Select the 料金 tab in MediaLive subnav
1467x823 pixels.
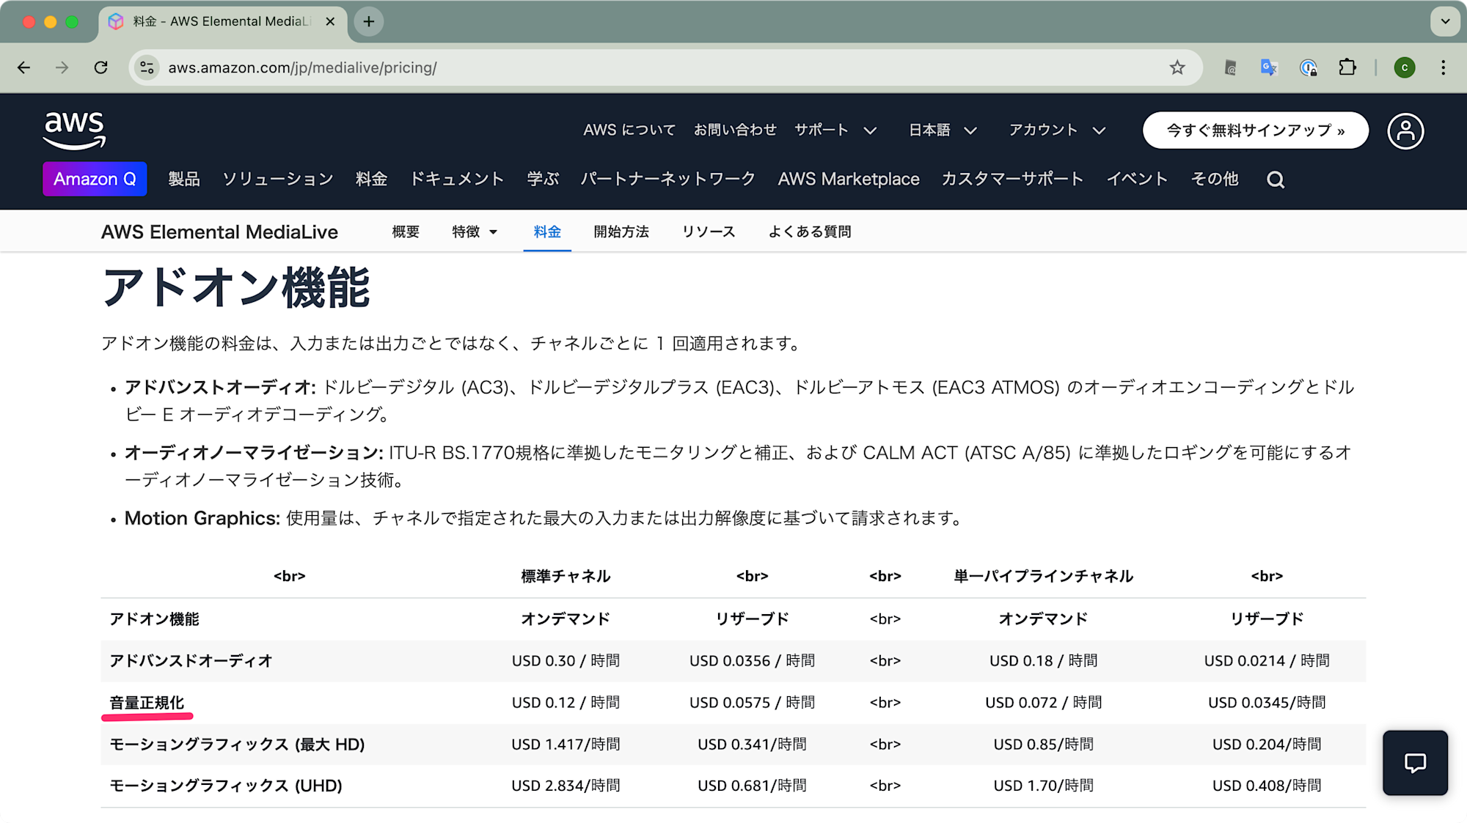pyautogui.click(x=547, y=232)
